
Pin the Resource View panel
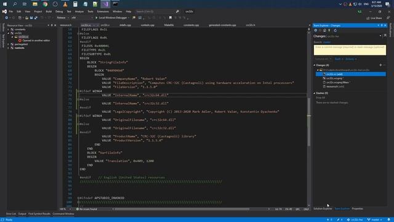52,25
